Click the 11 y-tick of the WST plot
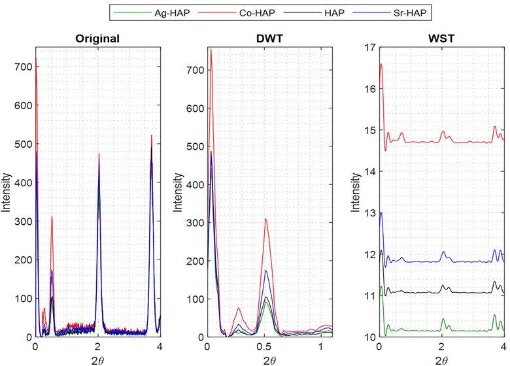Screen dimensions: 510x366 (369, 296)
